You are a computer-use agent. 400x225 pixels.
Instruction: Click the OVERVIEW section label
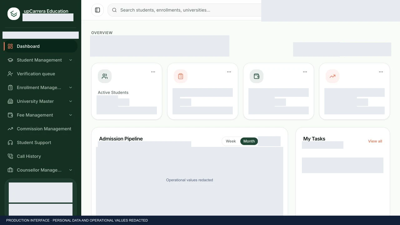coord(102,33)
